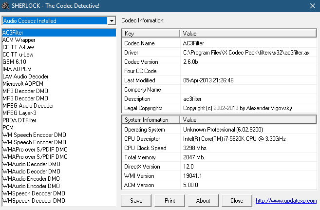Select MPEG Layer-3 codec
The width and height of the screenshot is (320, 210).
point(59,113)
